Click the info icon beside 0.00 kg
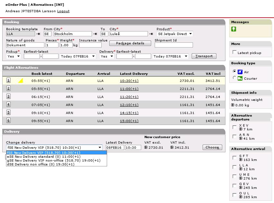 click(233, 105)
